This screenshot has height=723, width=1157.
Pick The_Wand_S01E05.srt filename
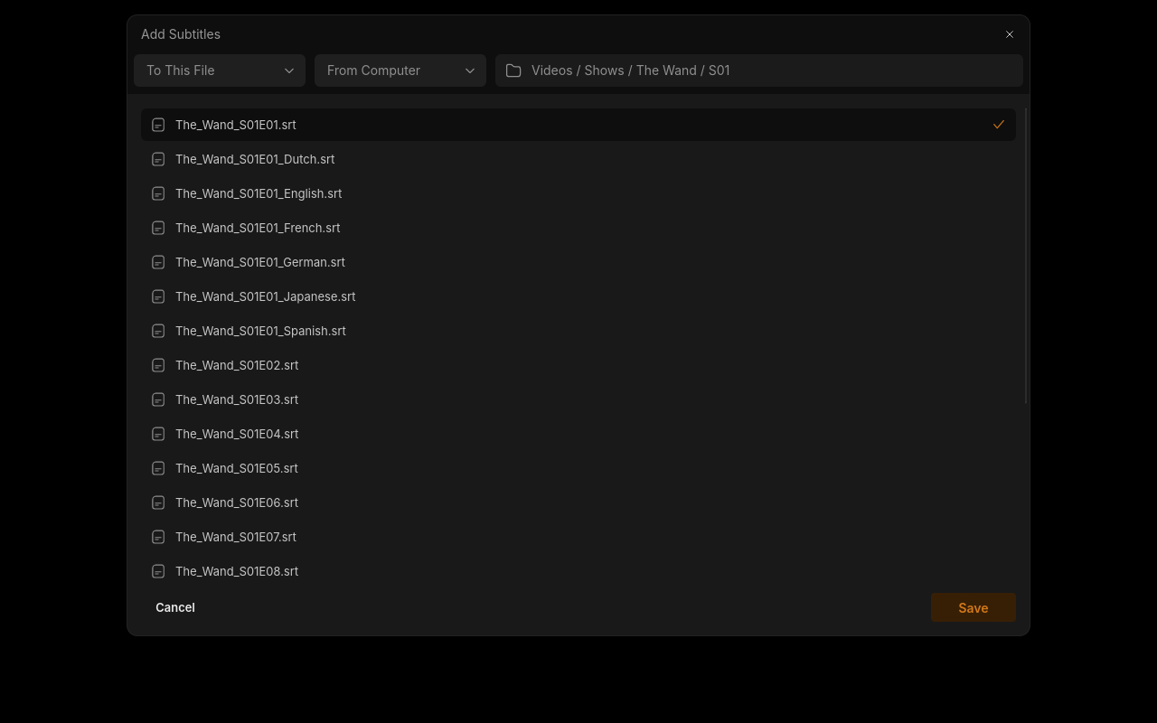tap(237, 468)
